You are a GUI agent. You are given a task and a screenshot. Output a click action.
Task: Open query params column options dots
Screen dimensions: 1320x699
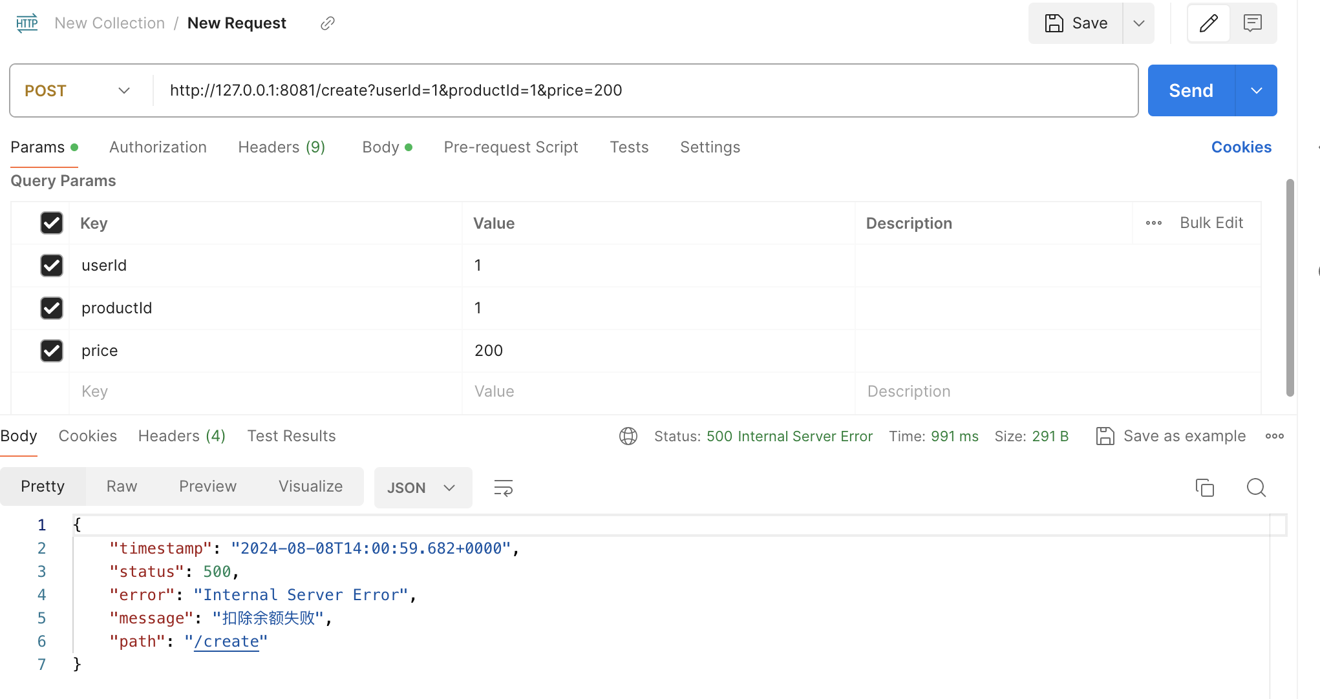(x=1153, y=223)
